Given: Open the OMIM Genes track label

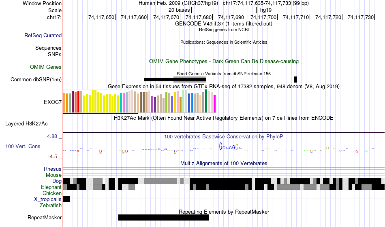Looking at the screenshot, I should point(46,67).
